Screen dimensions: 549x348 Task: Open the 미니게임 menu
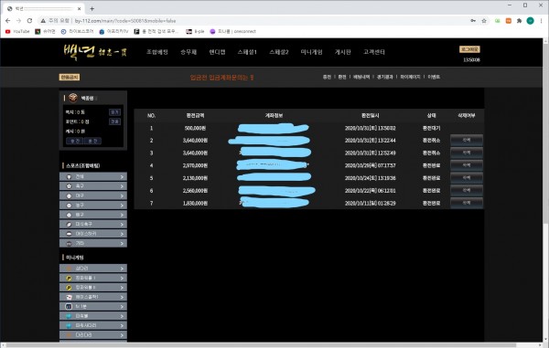pyautogui.click(x=312, y=52)
